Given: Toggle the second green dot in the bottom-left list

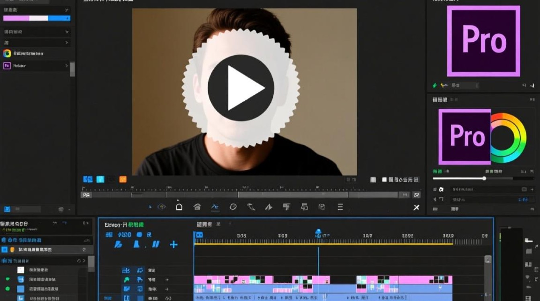Looking at the screenshot, I should tap(7, 289).
